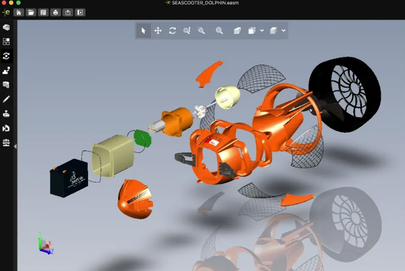Image resolution: width=405 pixels, height=271 pixels.
Task: Click the Zoom to fit magnifier
Action: 220,31
